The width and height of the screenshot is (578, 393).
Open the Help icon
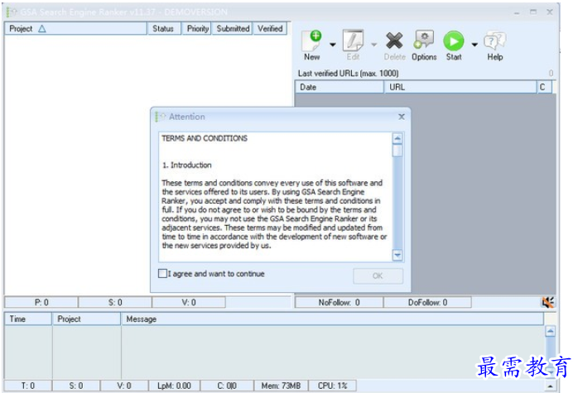click(x=494, y=41)
